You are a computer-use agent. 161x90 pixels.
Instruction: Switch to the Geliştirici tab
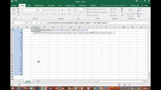pyautogui.click(x=93, y=5)
